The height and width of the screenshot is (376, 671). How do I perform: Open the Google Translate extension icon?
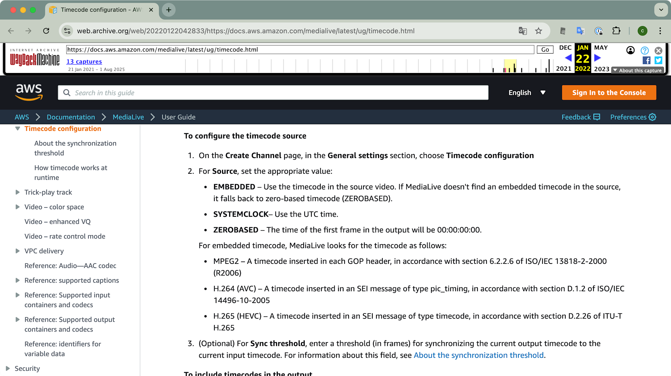580,31
